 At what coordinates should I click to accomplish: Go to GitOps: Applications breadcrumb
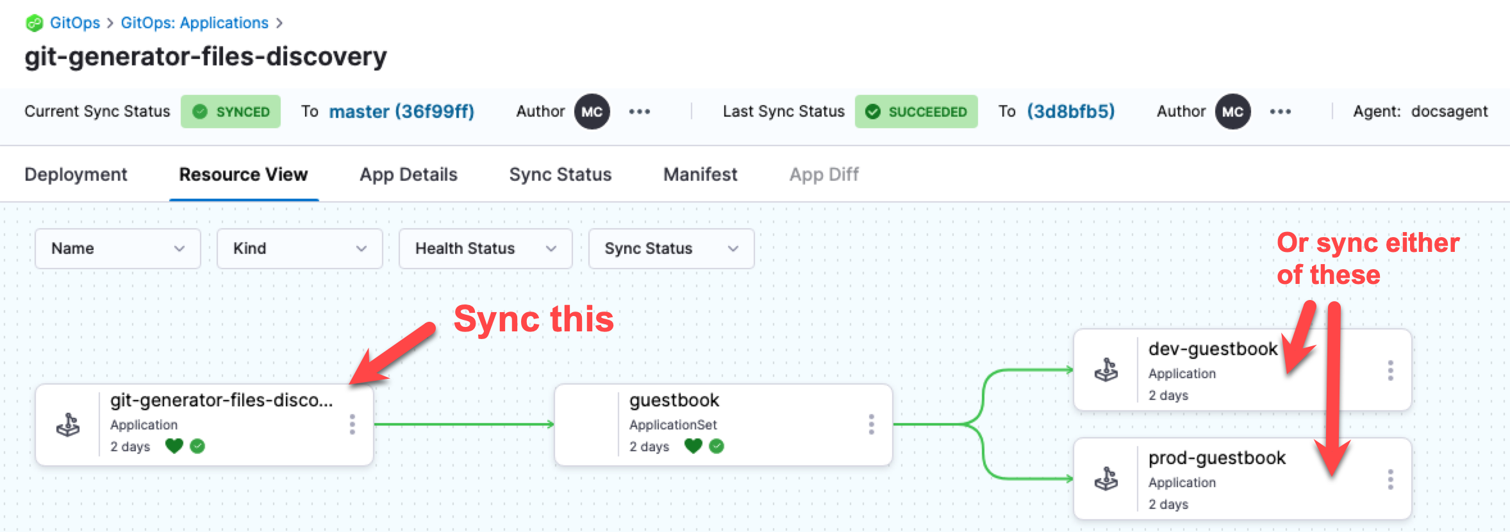point(194,23)
